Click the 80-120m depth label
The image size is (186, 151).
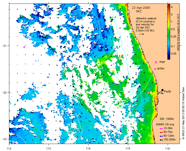pyautogui.click(x=169, y=136)
